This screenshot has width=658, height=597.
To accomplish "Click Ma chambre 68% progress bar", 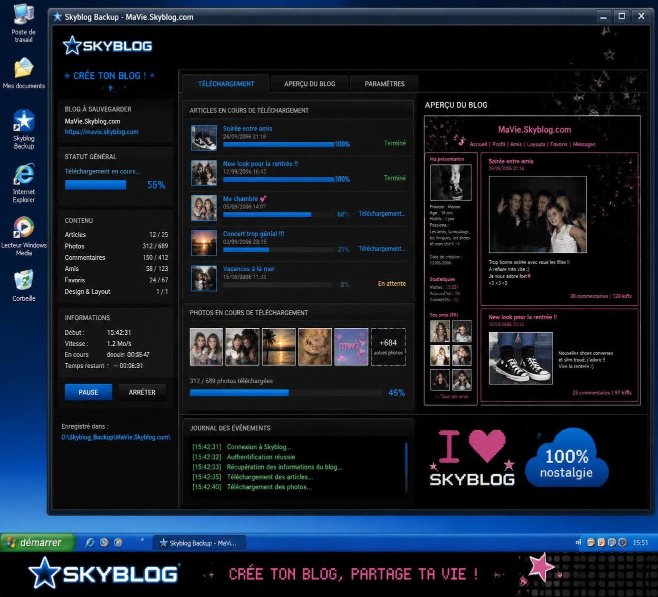I will (278, 215).
